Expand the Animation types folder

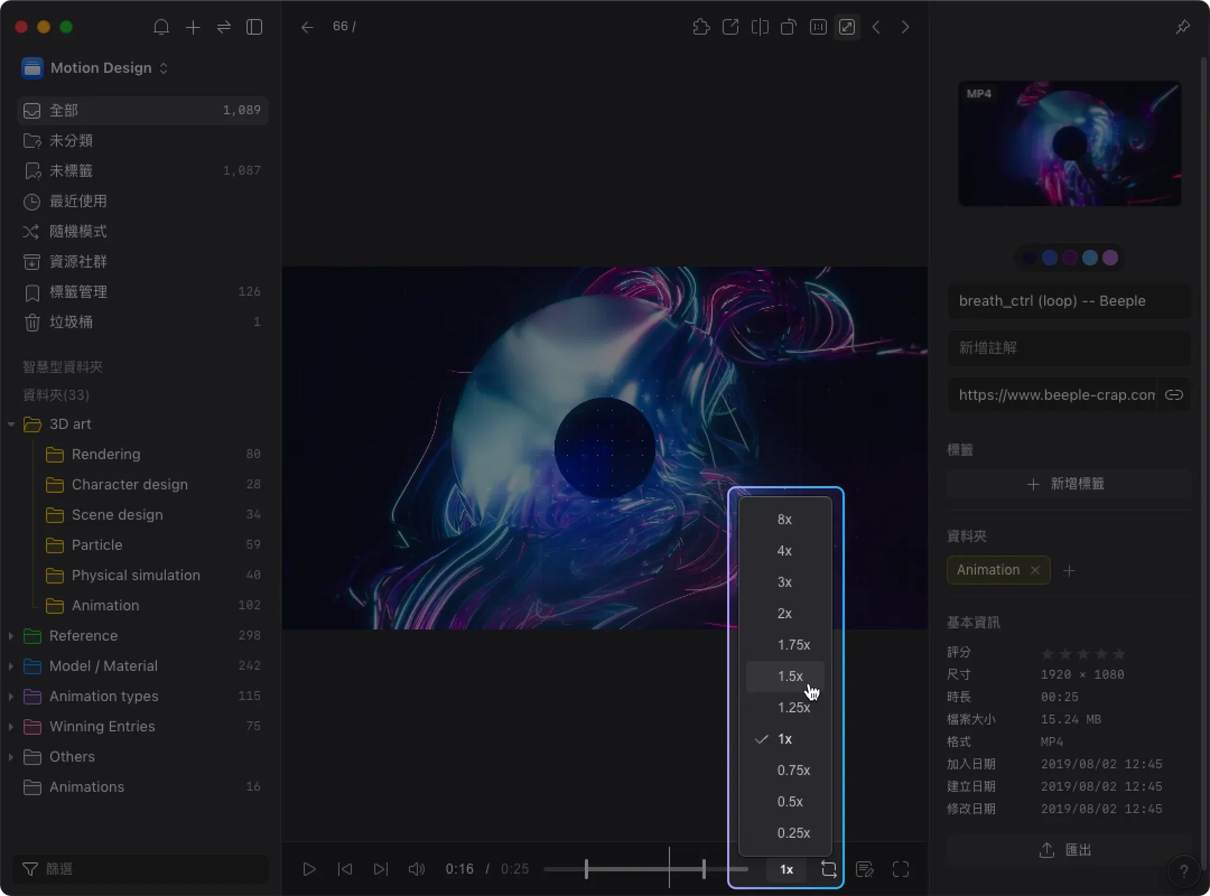click(x=11, y=696)
